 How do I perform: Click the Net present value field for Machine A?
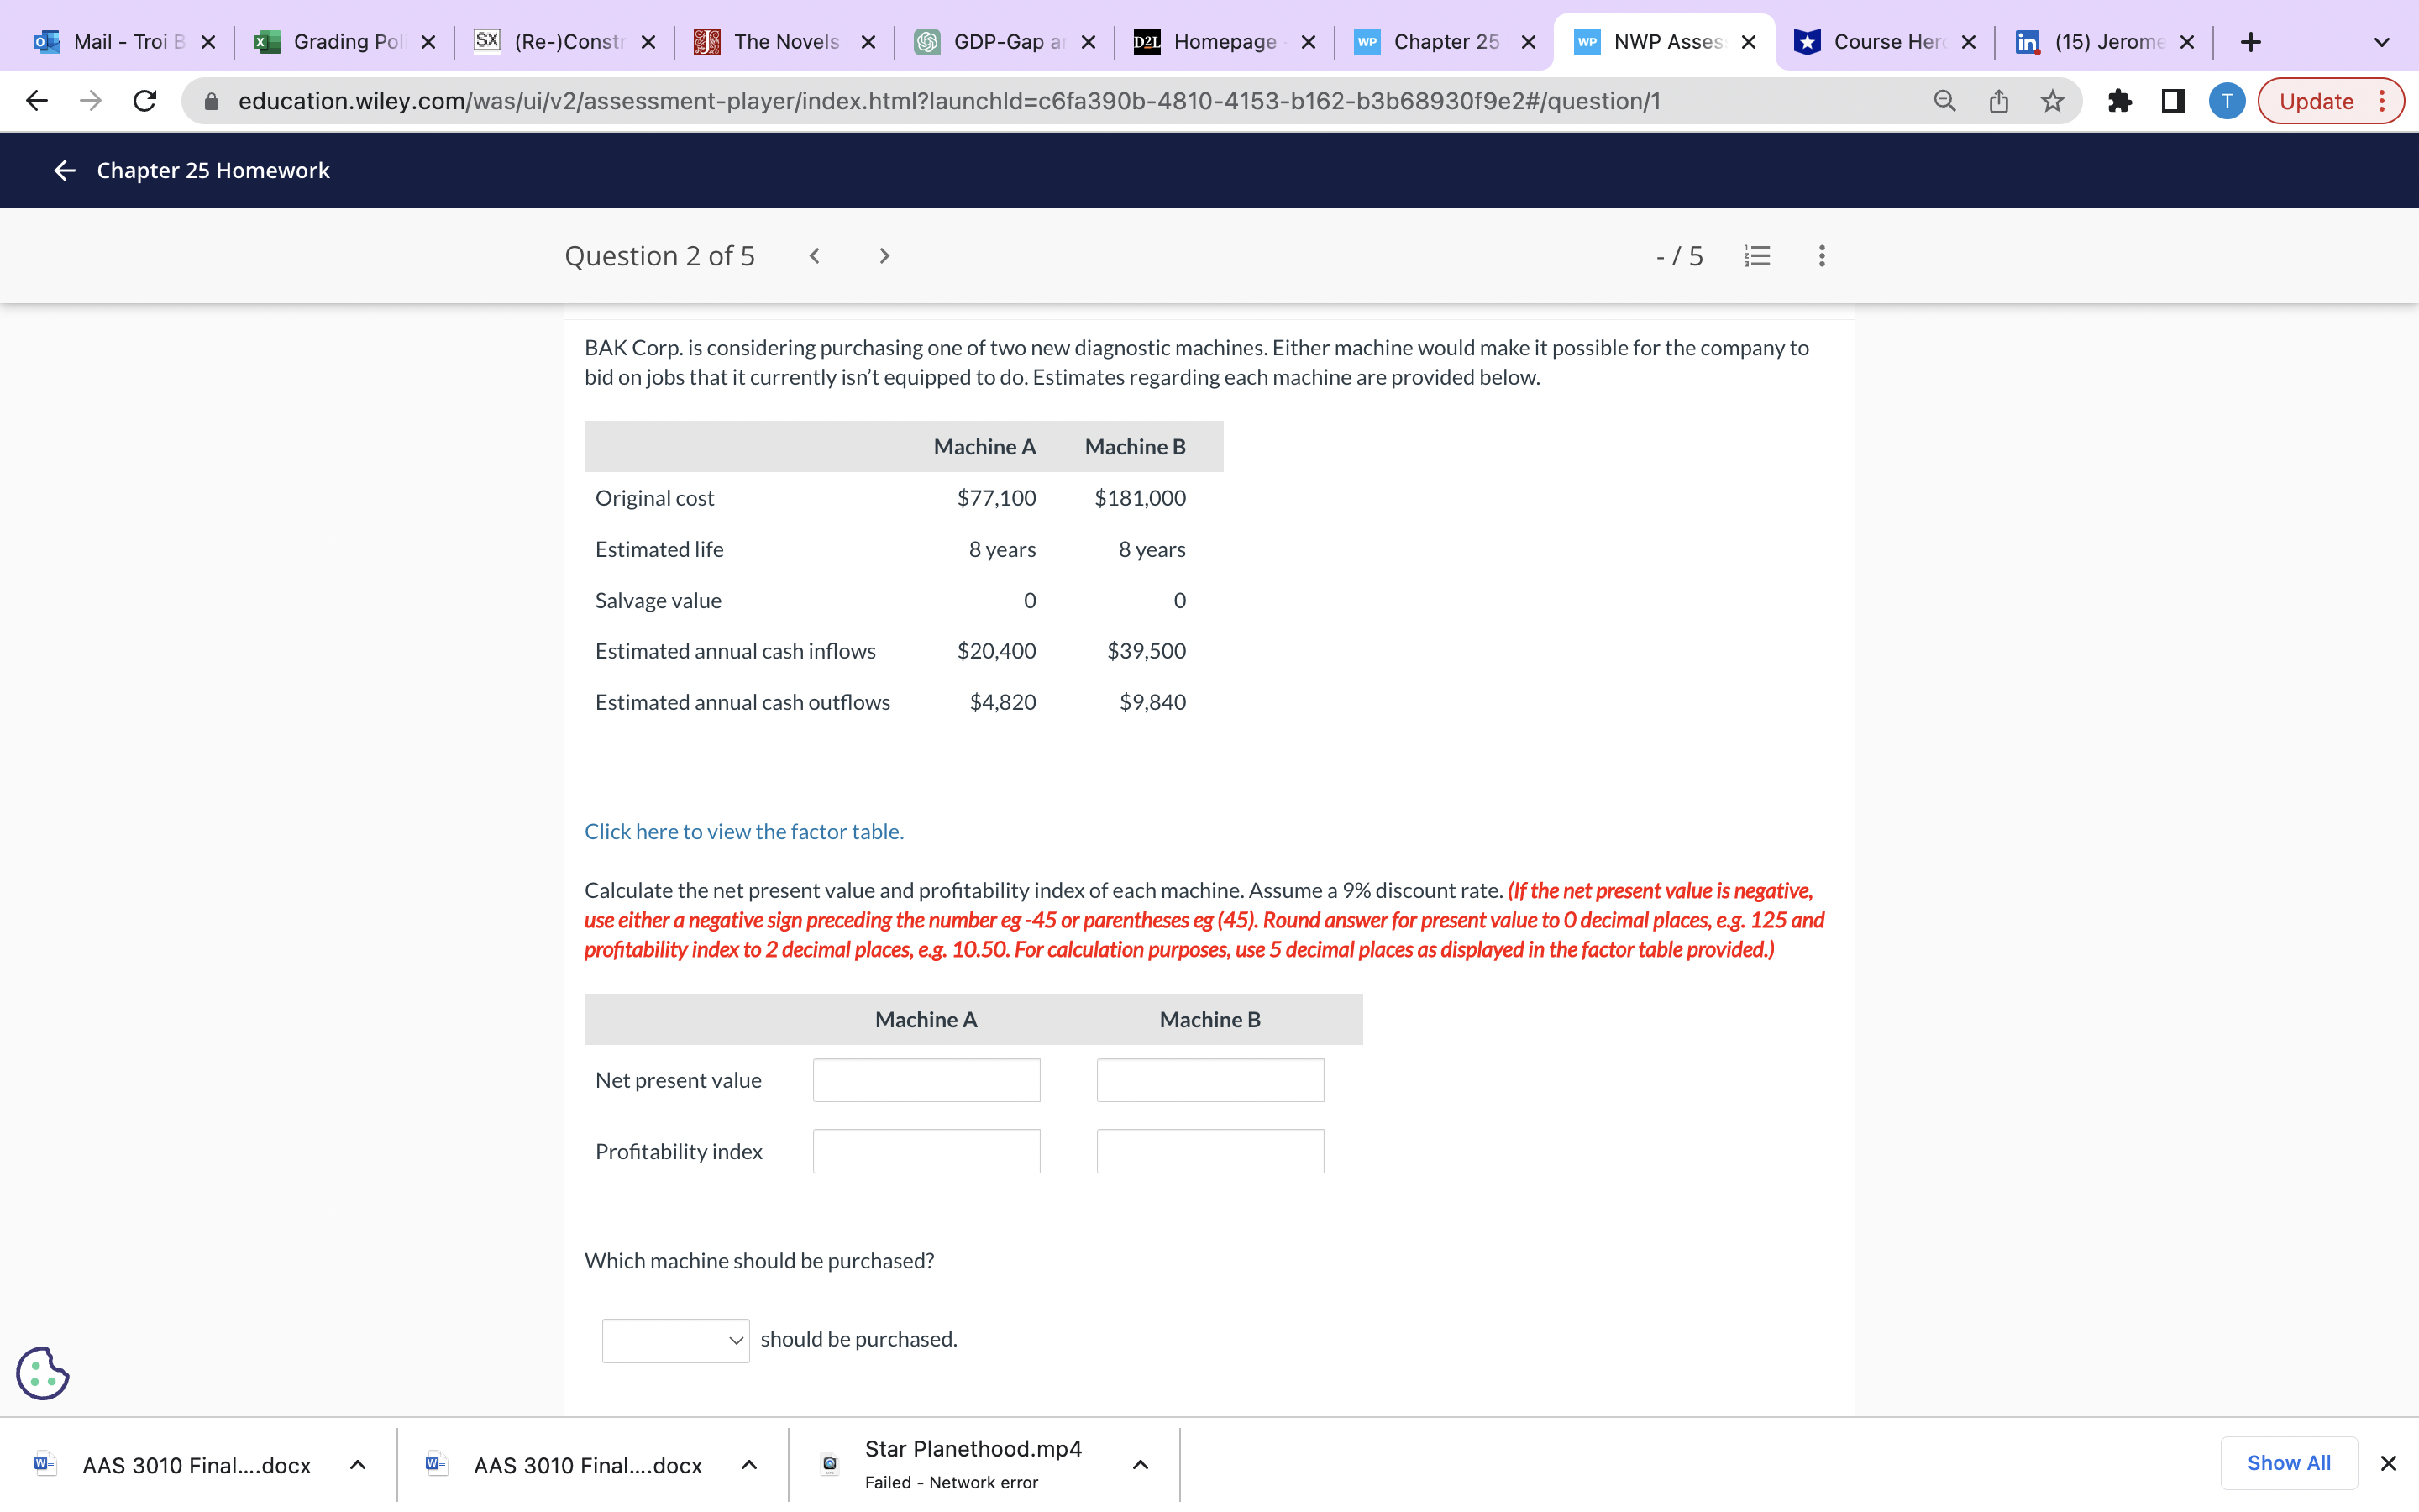(926, 1080)
